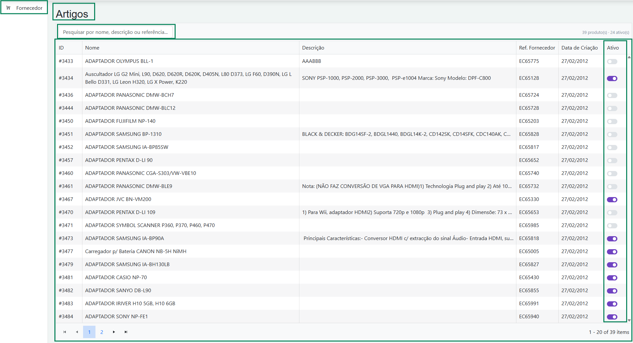Select the ADAPTADOR OLYMPUS BLL-1 name cell
Viewport: 633px width, 343px height.
click(191, 61)
